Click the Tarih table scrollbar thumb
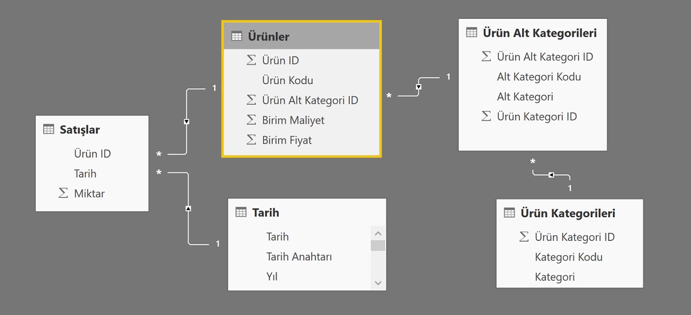The height and width of the screenshot is (315, 691). point(378,245)
